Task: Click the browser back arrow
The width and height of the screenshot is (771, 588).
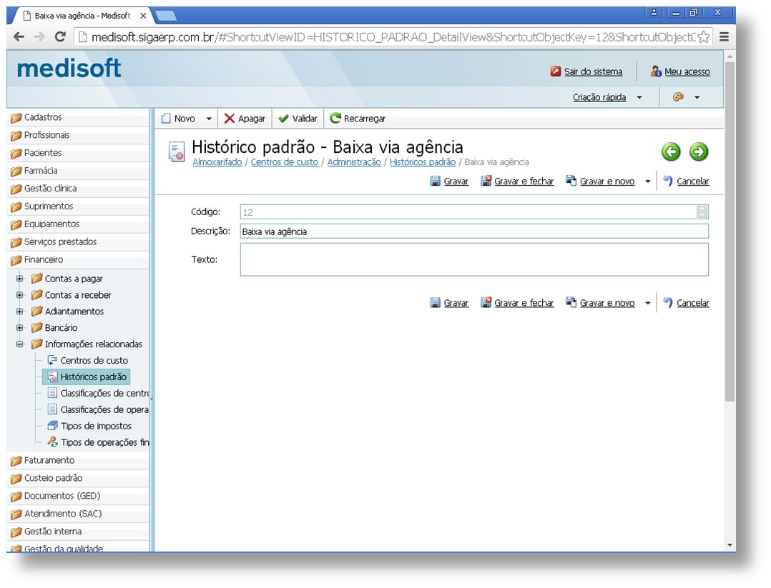Action: pos(19,37)
